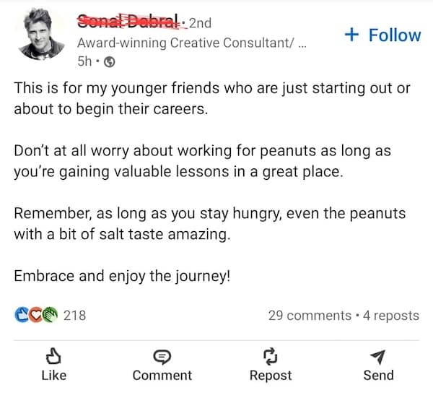Open the 29 comments link
433x398 pixels.
pyautogui.click(x=309, y=315)
